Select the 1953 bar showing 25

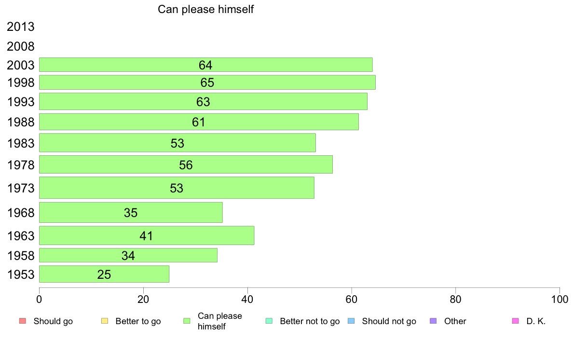pyautogui.click(x=104, y=274)
